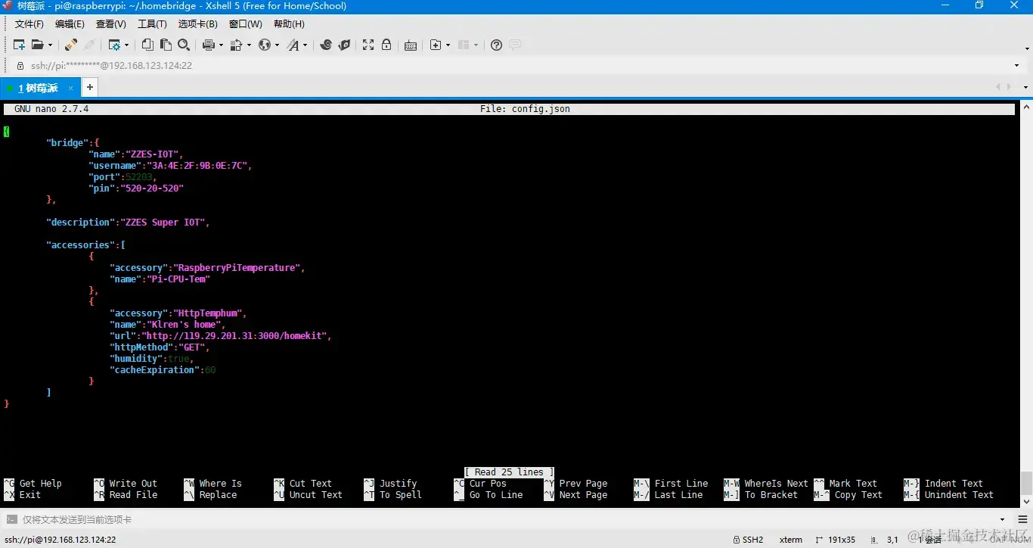
Task: Click the Print icon in the toolbar
Action: (x=209, y=45)
